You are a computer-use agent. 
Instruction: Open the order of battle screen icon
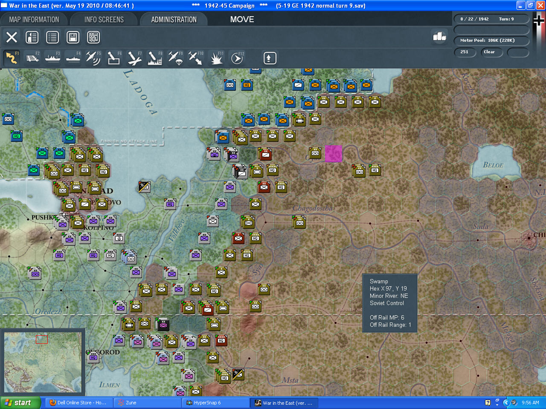pyautogui.click(x=32, y=37)
